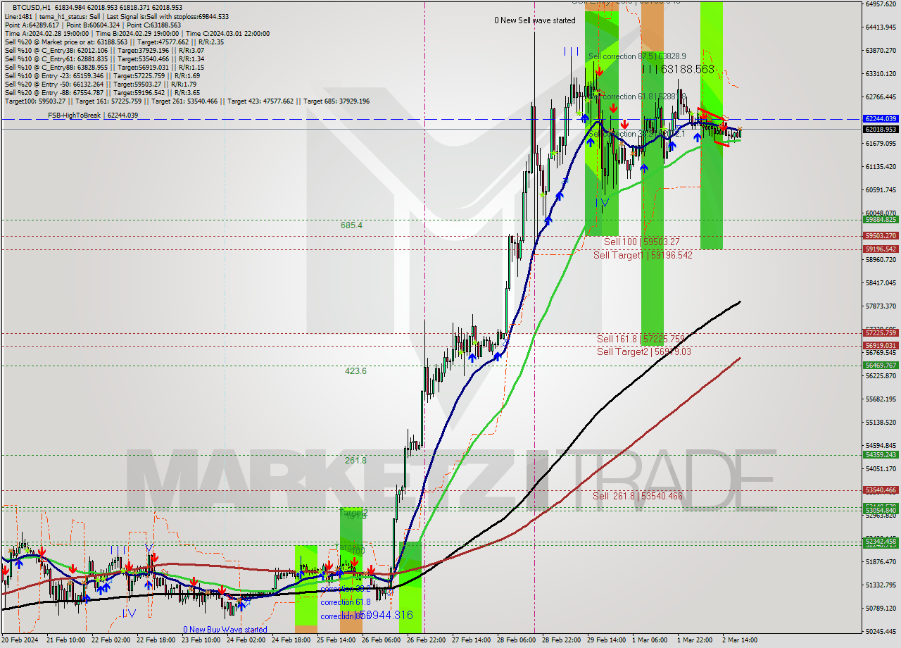Click the 'Sell 161.8 | 57225.759' label
The image size is (901, 648).
(642, 339)
